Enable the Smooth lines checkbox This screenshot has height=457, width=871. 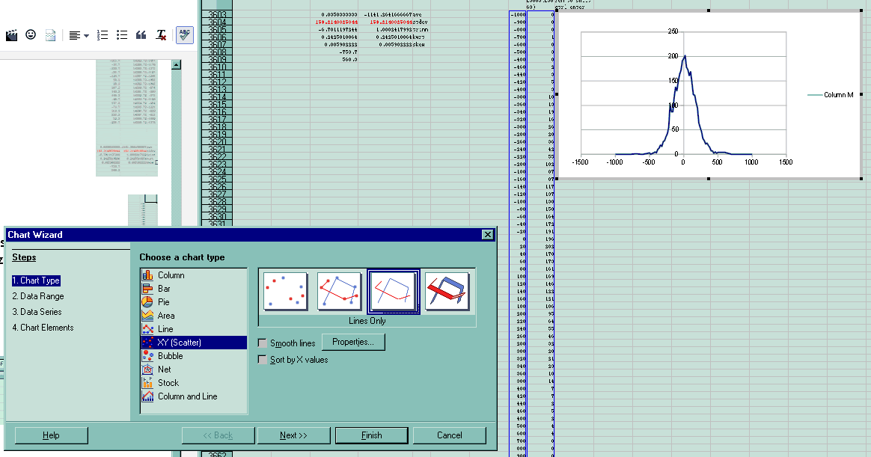262,341
